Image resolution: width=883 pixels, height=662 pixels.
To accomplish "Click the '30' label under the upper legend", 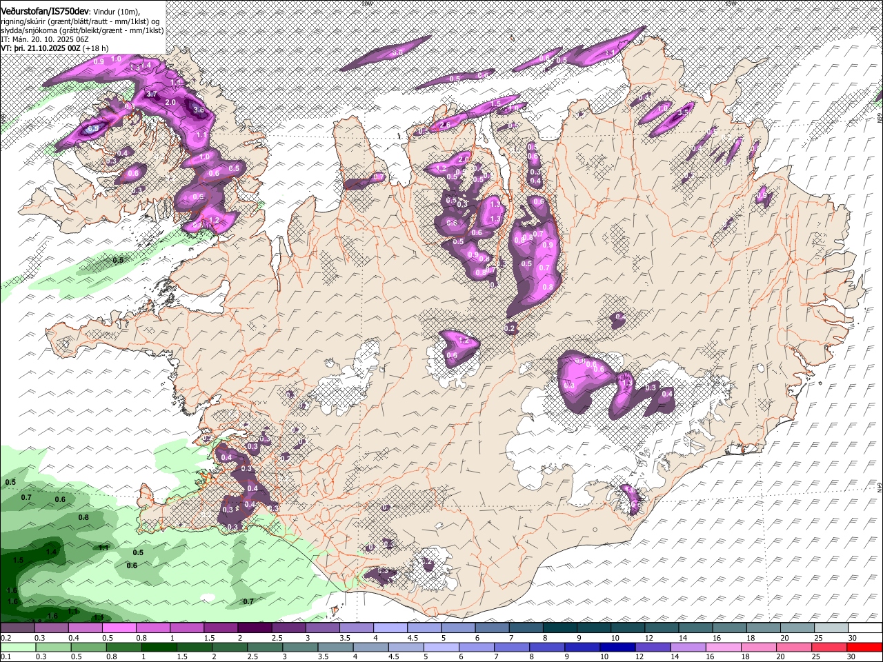I will [x=853, y=638].
